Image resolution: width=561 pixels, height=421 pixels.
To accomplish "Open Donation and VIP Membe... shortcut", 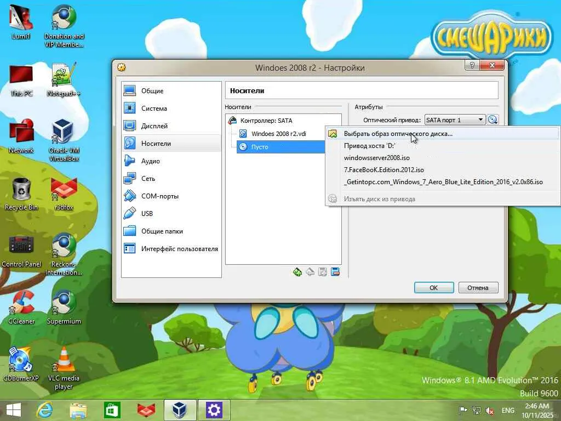I will coord(64,26).
